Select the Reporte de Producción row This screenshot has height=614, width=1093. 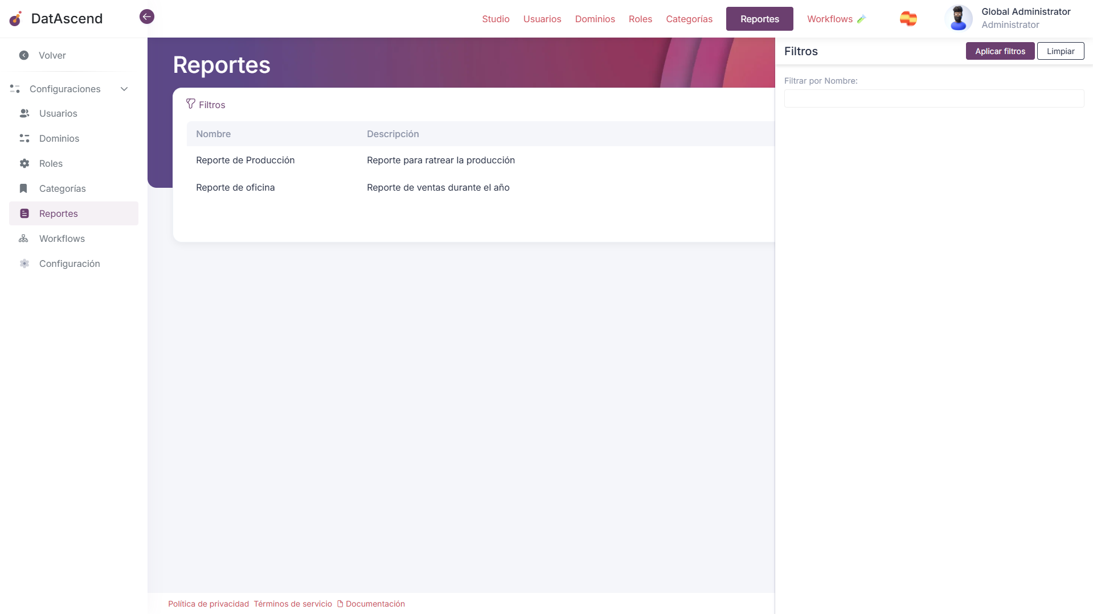tap(245, 160)
